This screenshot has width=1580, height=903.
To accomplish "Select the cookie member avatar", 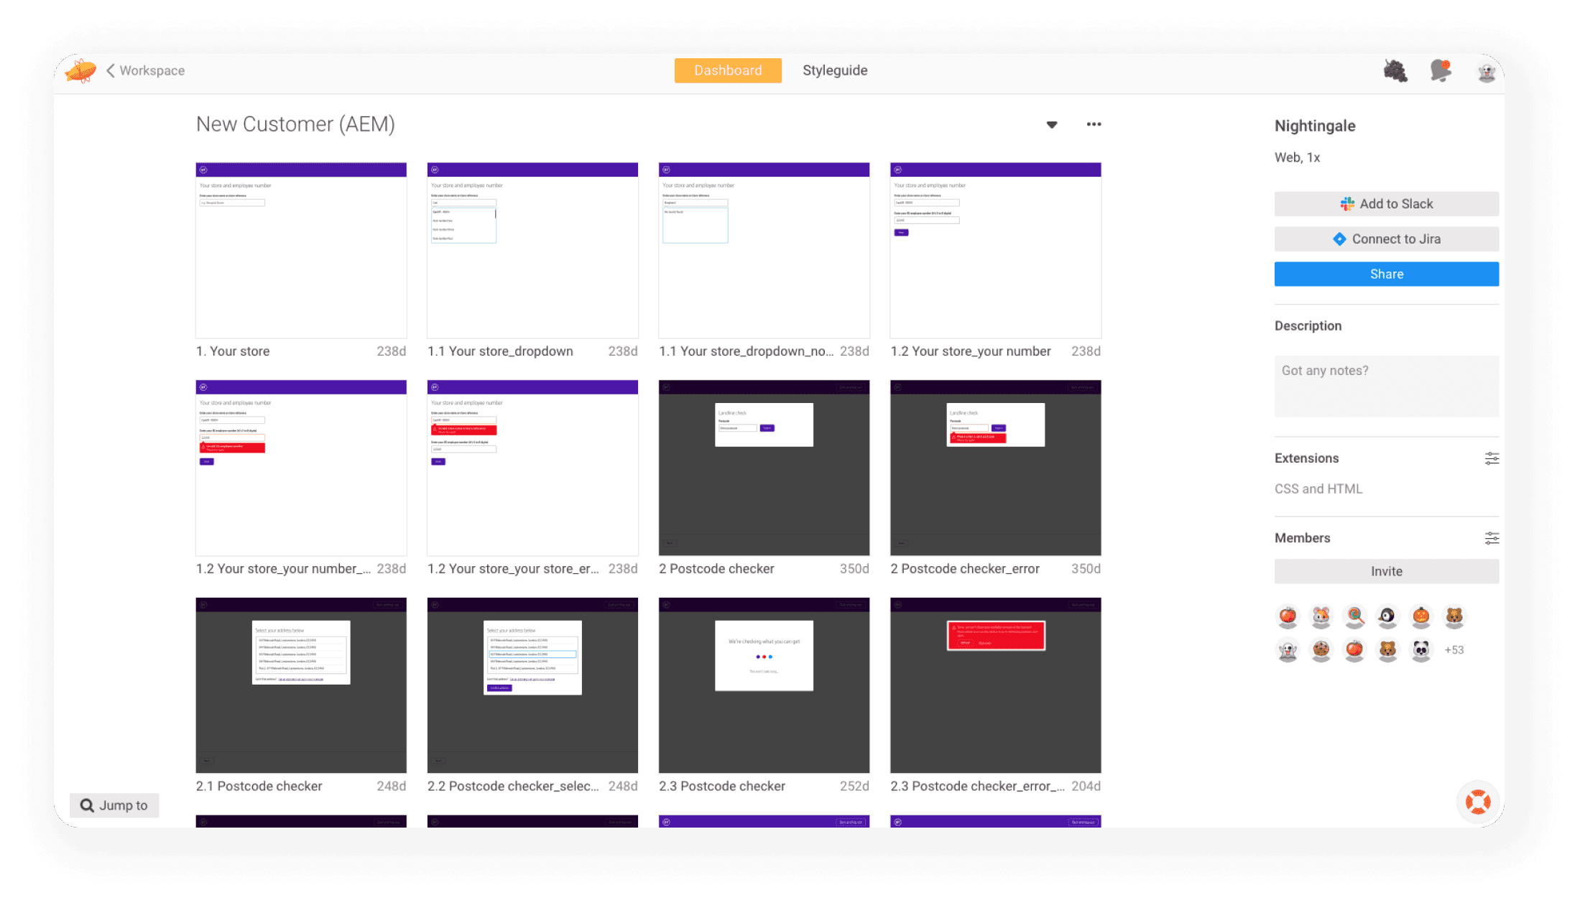I will (x=1320, y=649).
